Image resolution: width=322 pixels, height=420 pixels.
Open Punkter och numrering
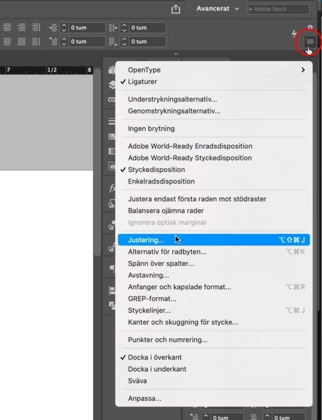point(214,340)
